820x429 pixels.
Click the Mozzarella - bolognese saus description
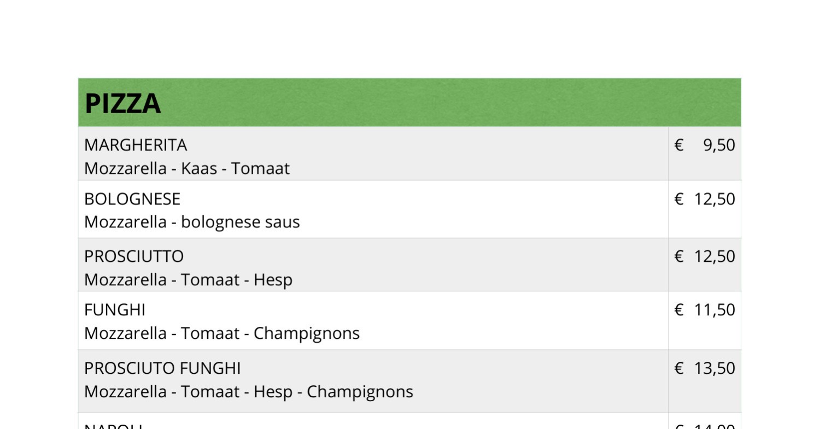[192, 222]
